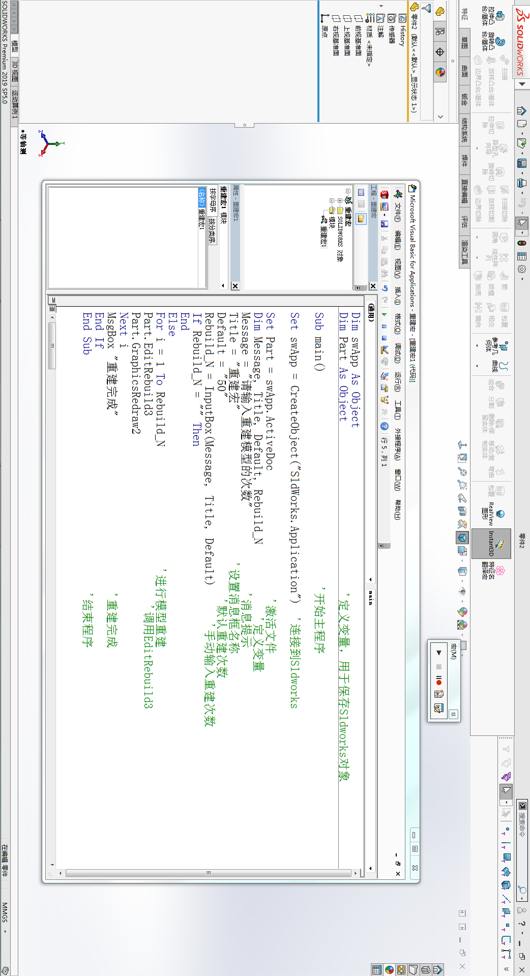
Task: Collapse 模块 folder tree node
Action: click(x=332, y=201)
